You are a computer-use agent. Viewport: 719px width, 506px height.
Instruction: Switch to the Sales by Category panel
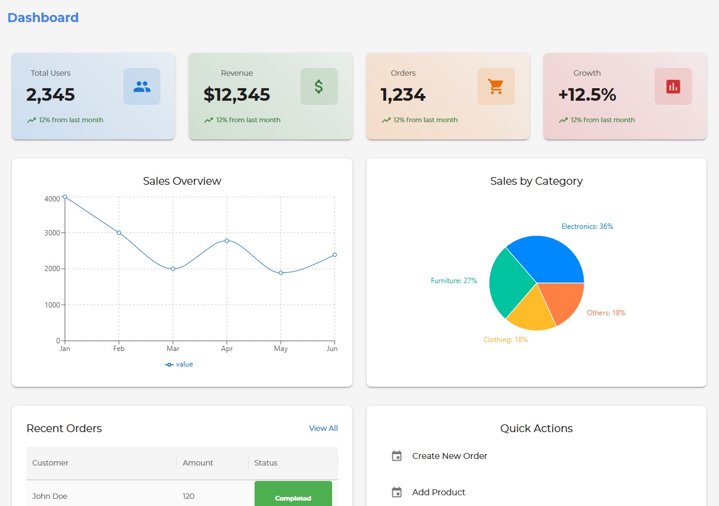(536, 181)
